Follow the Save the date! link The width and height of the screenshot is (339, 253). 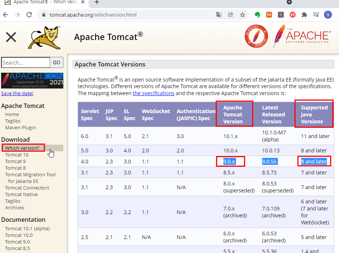pyautogui.click(x=17, y=93)
